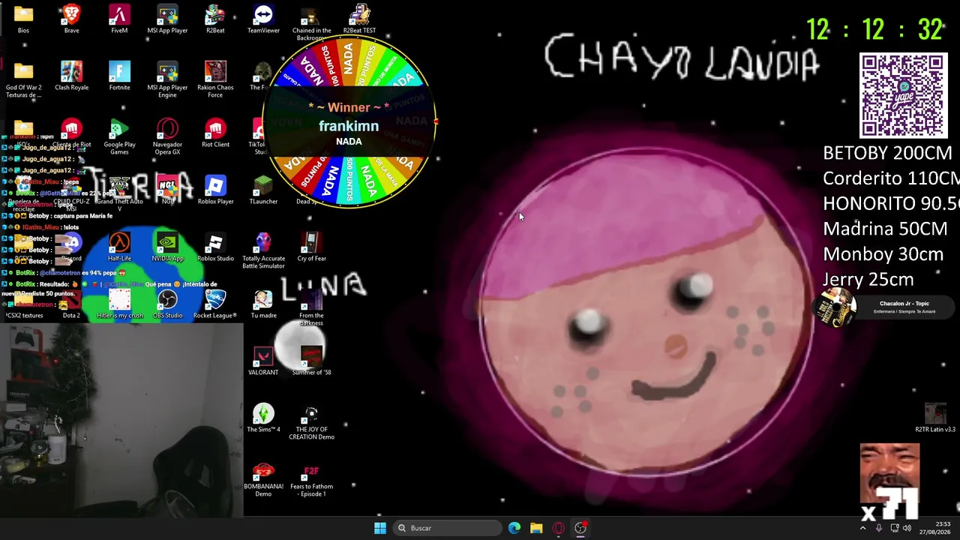Click the NGL desktop shortcut
This screenshot has height=540, width=960.
167,190
